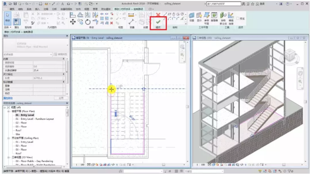Image resolution: width=313 pixels, height=176 pixels.
Task: Open the railing type selector dropdown
Action: click(67, 45)
